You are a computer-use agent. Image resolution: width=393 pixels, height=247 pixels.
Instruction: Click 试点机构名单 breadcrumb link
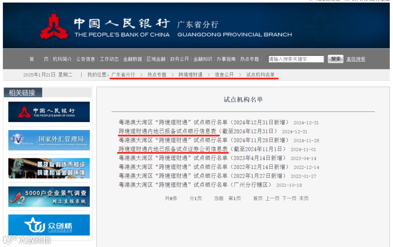click(260, 74)
